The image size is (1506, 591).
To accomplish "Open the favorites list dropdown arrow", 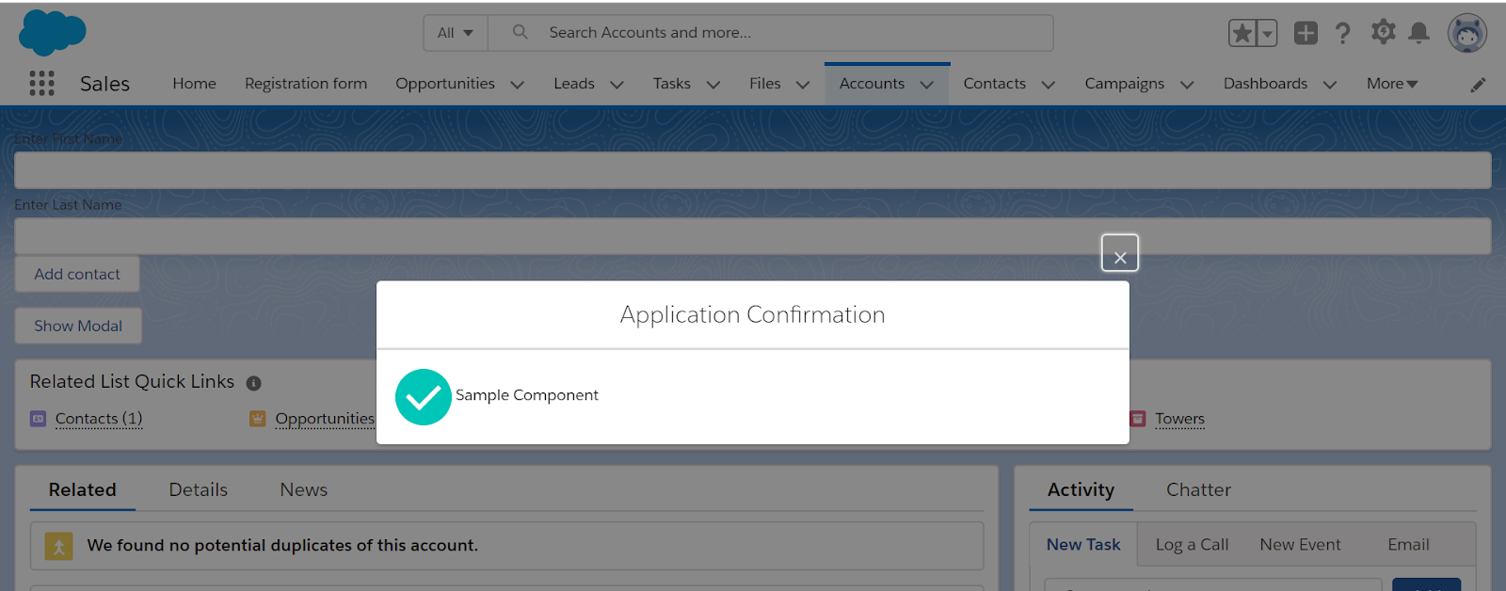I will click(x=1268, y=34).
